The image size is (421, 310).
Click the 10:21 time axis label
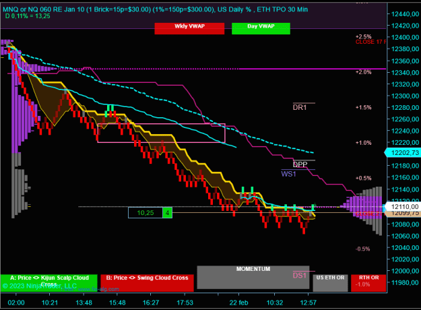click(50, 303)
